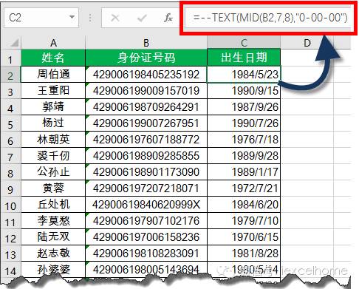
Task: Select ID cell 429006198901173090
Action: click(x=146, y=172)
